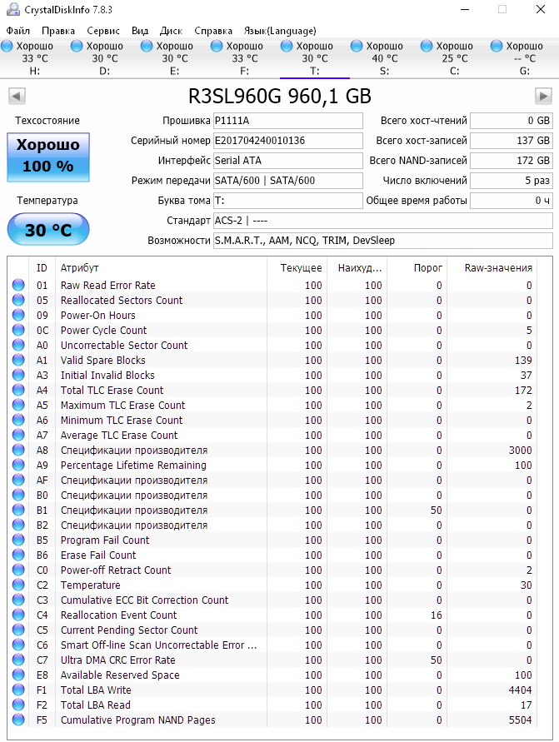Select disk E: status orb

point(147,46)
